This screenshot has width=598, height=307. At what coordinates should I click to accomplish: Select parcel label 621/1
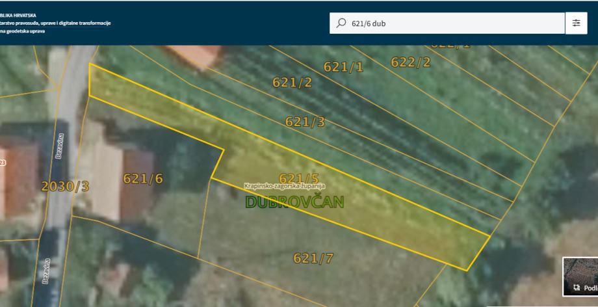pyautogui.click(x=344, y=67)
